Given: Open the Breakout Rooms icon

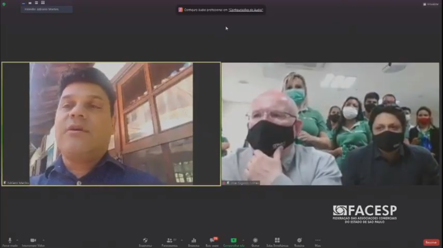Looking at the screenshot, I should [277, 241].
